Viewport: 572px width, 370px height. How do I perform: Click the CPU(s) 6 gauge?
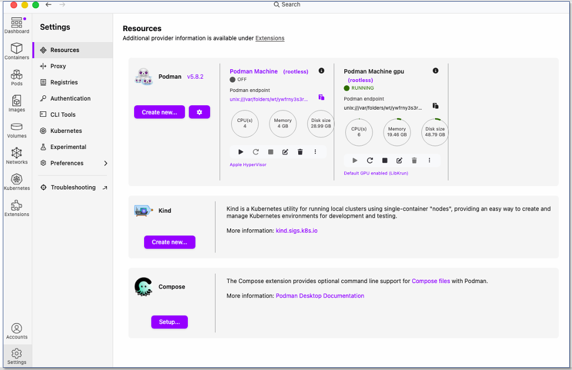click(x=359, y=132)
